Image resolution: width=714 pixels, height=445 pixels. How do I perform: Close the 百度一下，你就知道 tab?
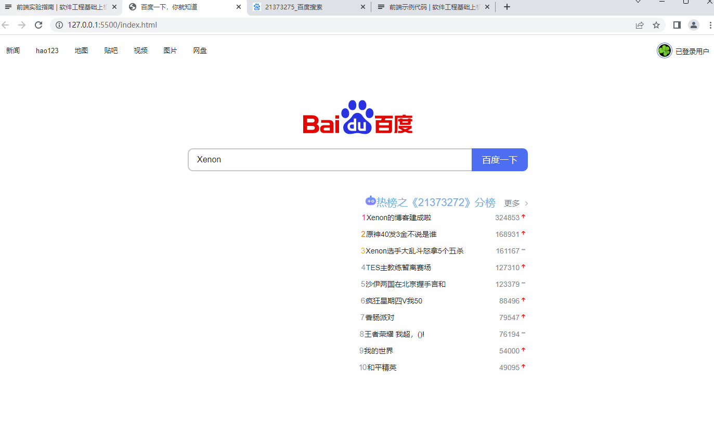click(x=239, y=7)
